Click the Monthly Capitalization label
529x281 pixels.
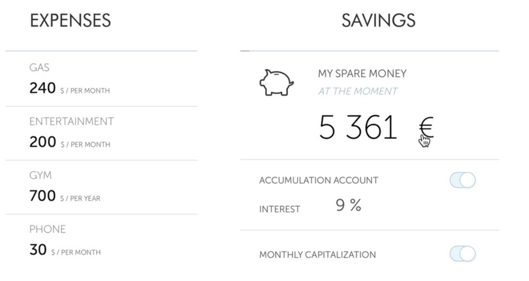(317, 255)
